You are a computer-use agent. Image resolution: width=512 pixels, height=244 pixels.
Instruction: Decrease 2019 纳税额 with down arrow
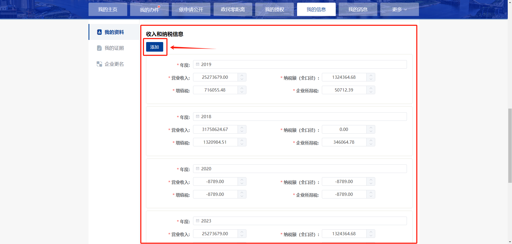click(371, 79)
